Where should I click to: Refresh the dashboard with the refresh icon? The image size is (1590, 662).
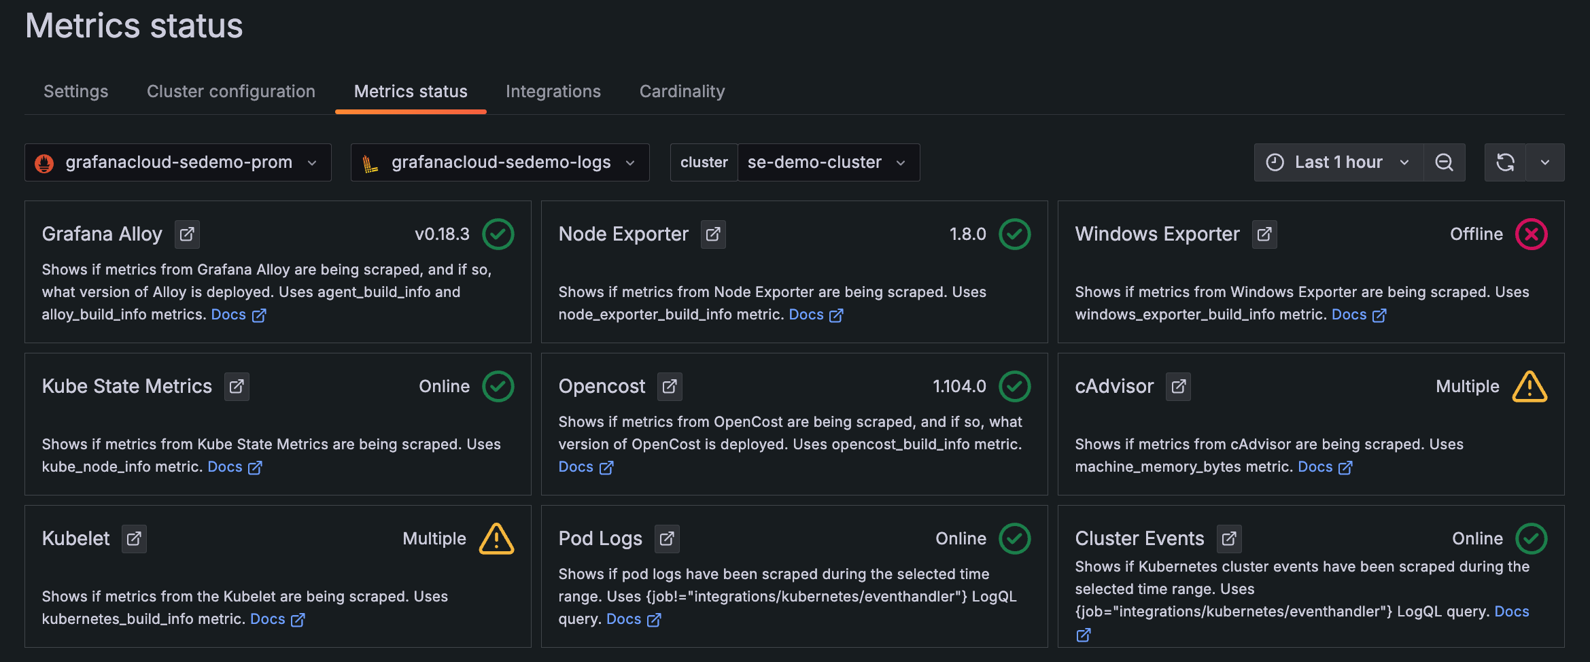pos(1505,162)
